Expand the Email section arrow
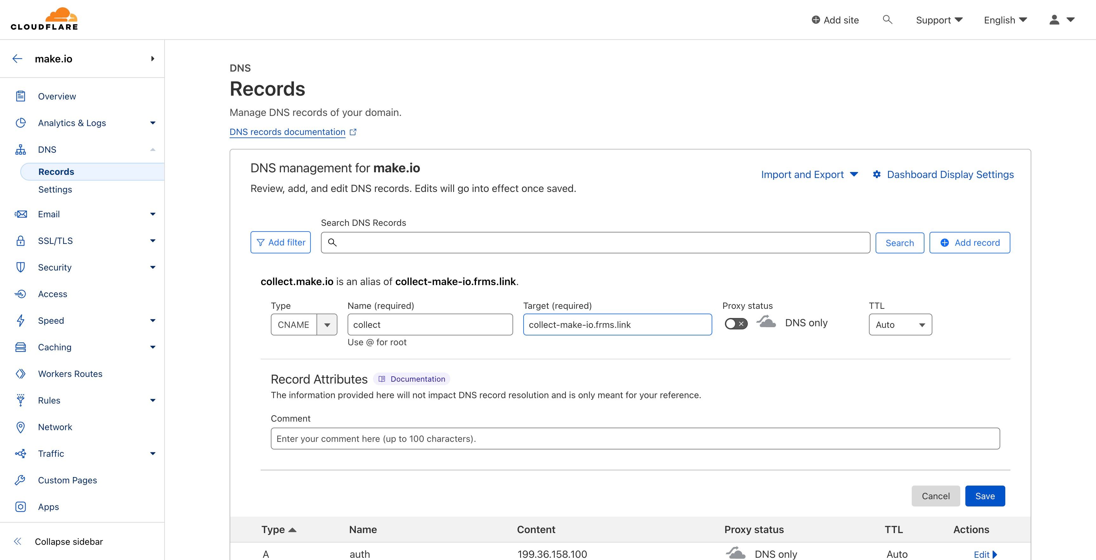The width and height of the screenshot is (1096, 560). pyautogui.click(x=153, y=214)
